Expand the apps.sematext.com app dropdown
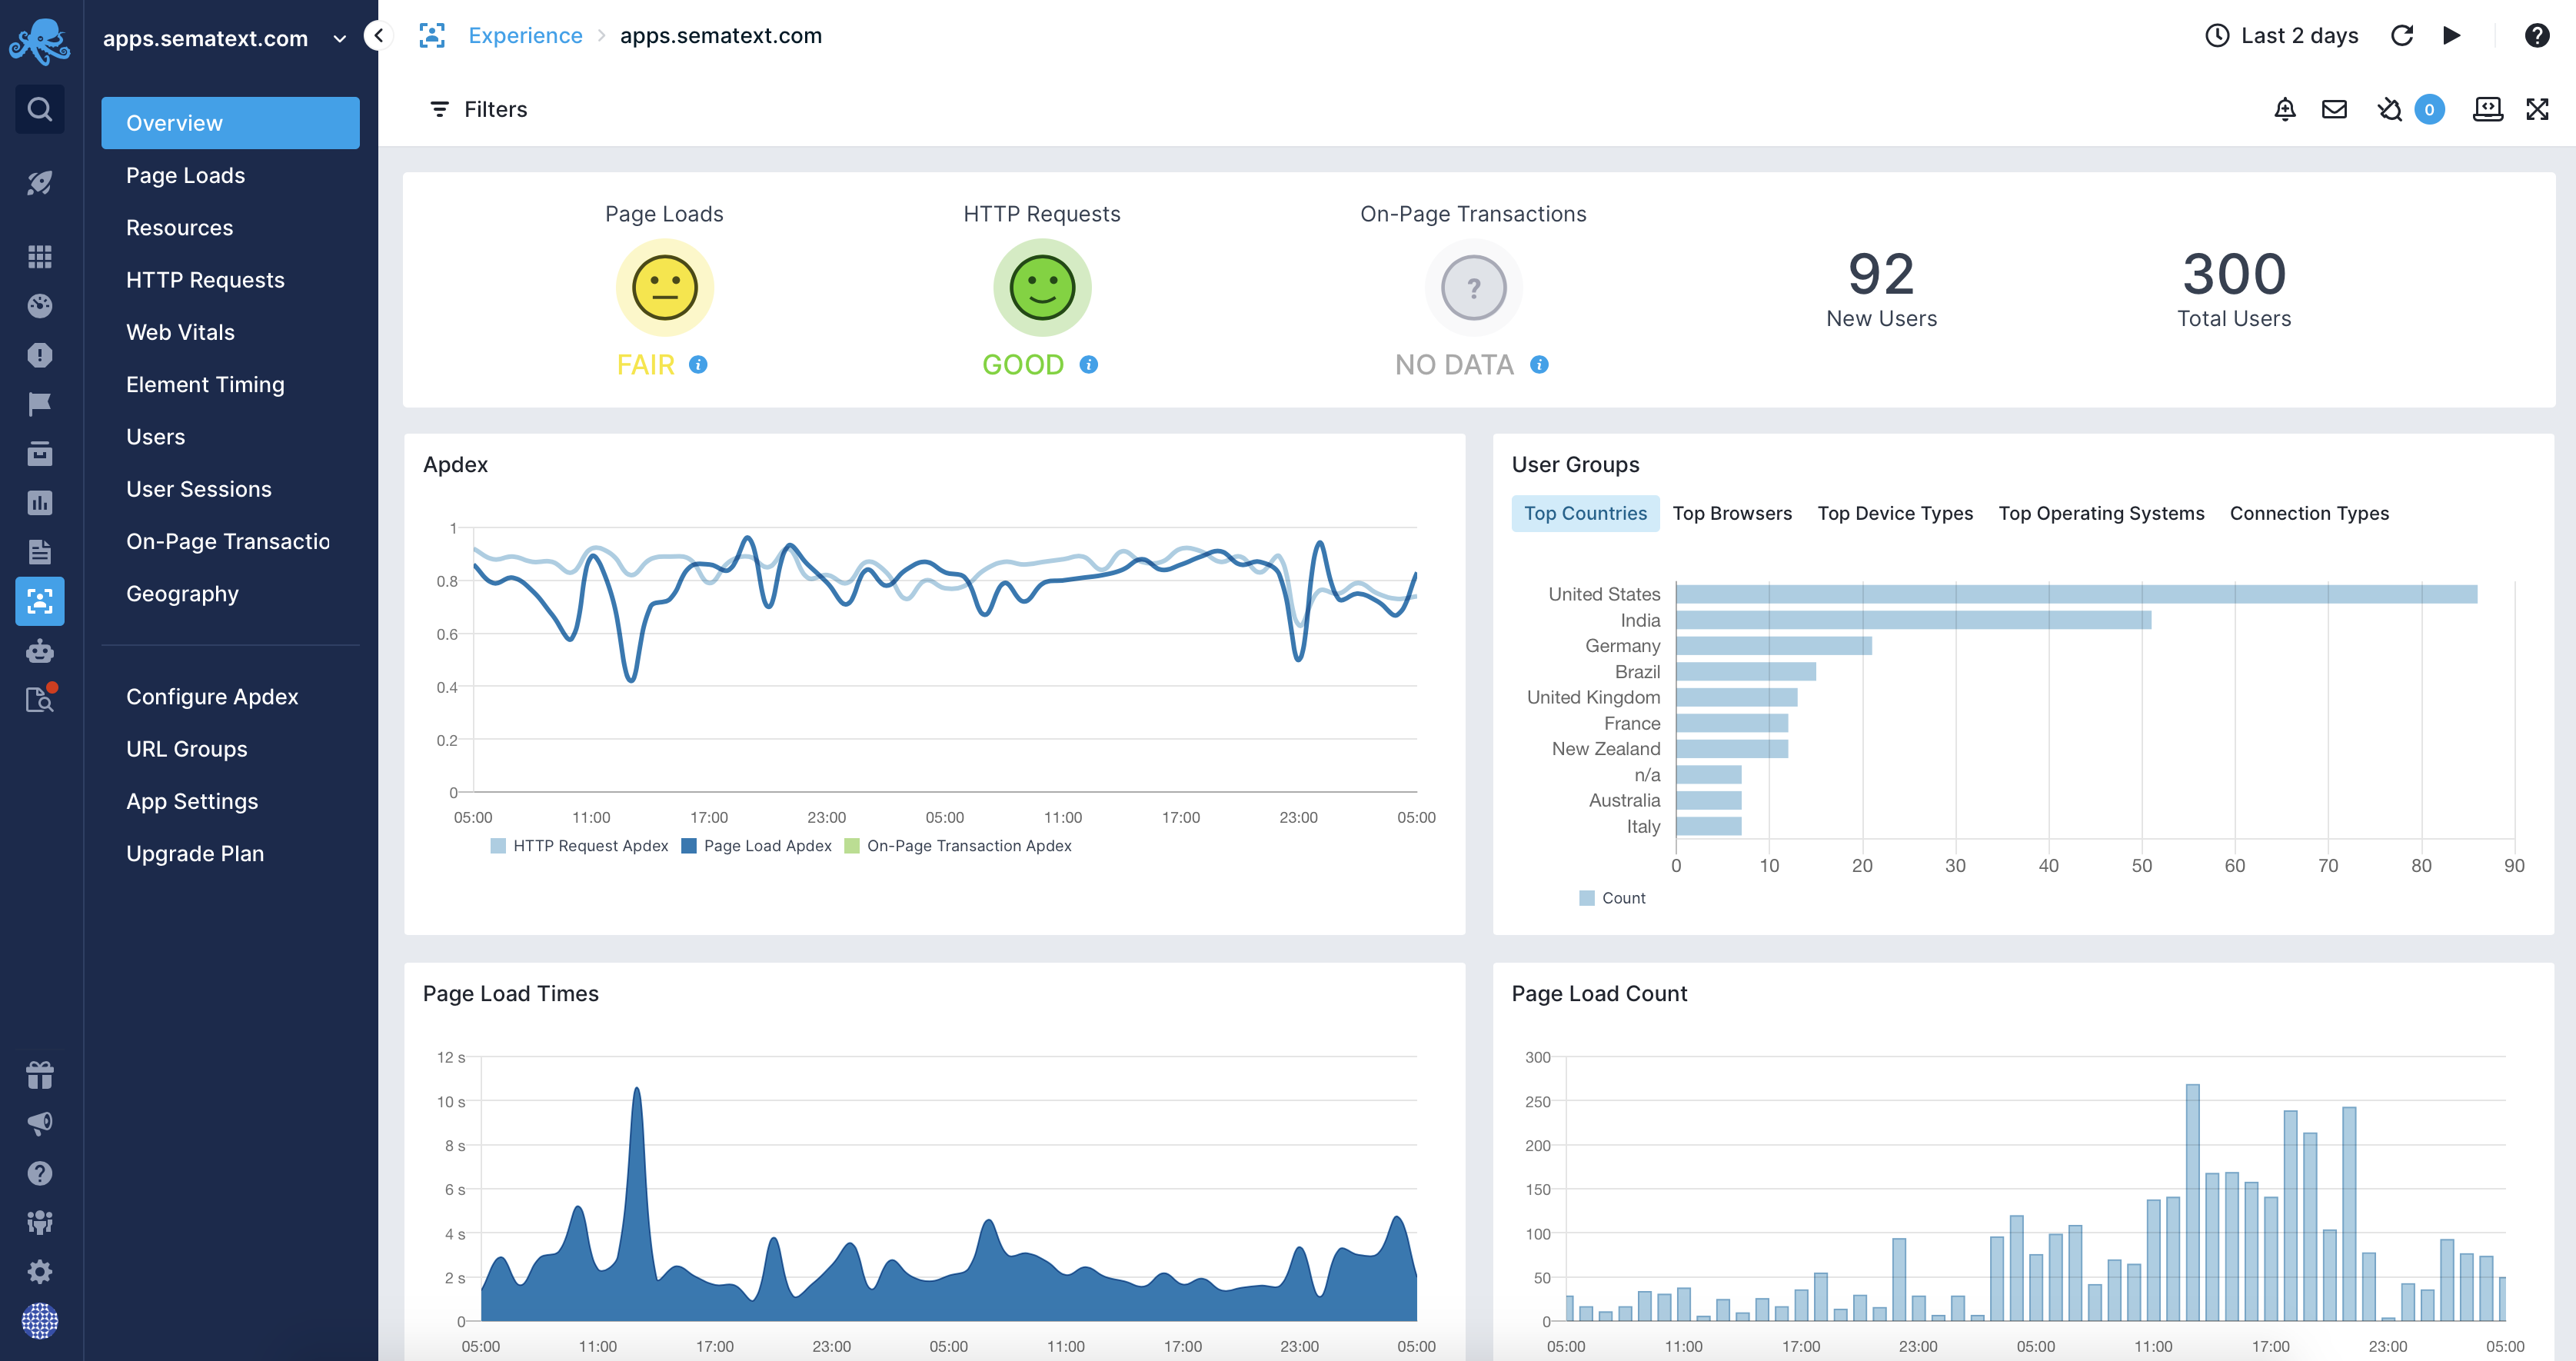 click(339, 39)
